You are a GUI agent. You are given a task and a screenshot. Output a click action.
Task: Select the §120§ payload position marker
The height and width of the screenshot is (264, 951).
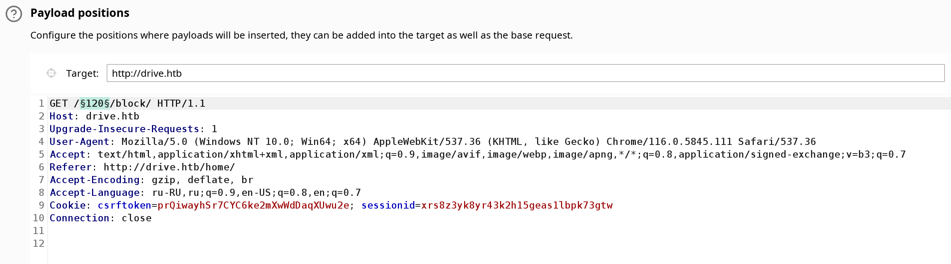(x=95, y=103)
